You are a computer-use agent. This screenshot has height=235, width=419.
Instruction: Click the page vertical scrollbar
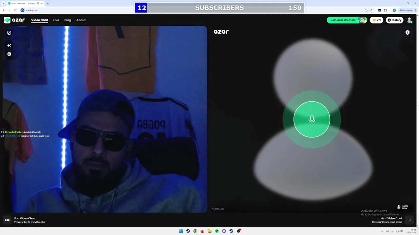pos(418,121)
